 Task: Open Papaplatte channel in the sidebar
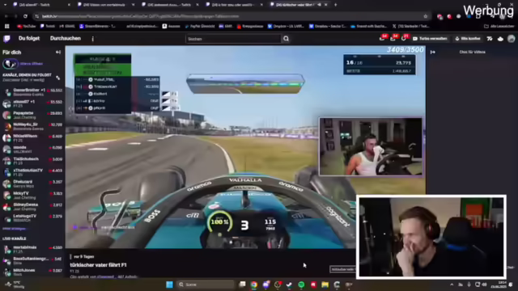click(x=32, y=115)
